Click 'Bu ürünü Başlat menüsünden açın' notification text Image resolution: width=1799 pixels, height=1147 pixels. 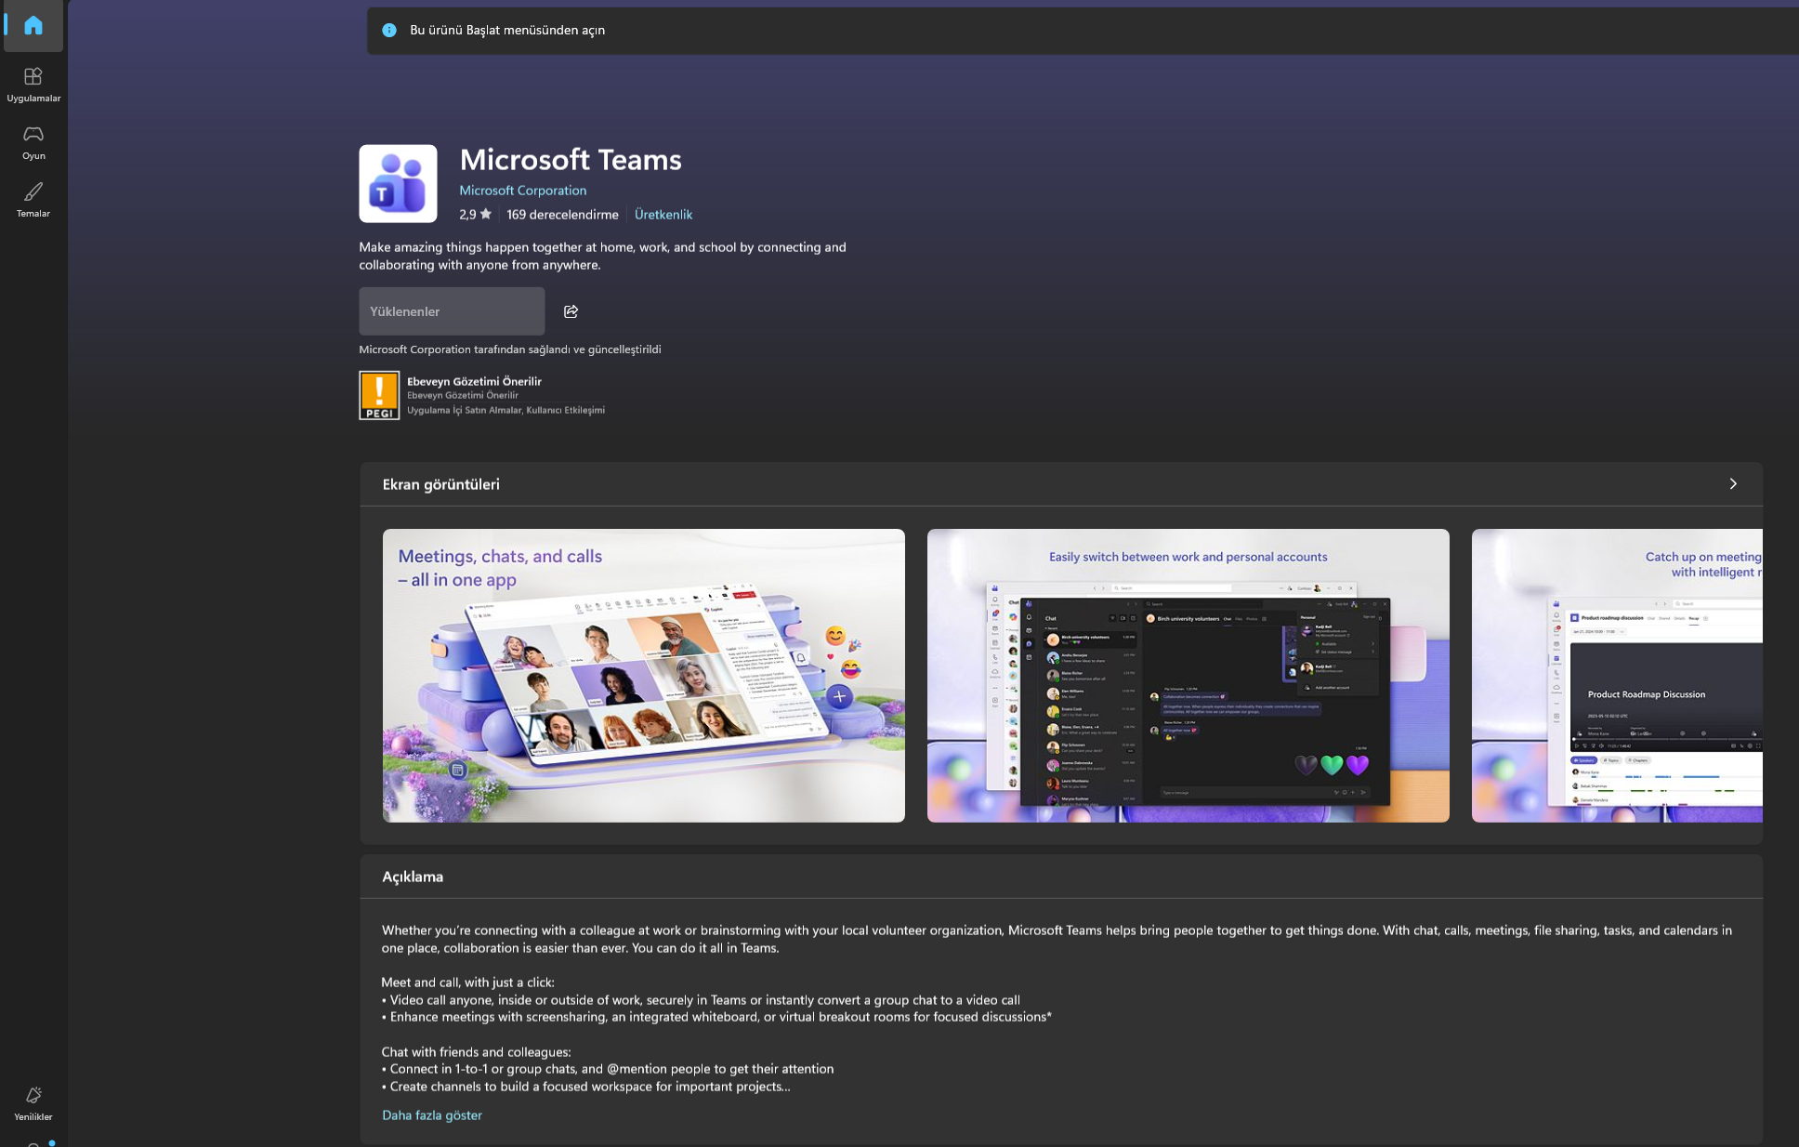point(507,30)
